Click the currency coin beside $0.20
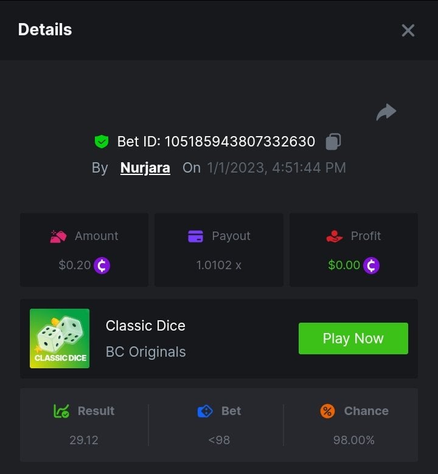The width and height of the screenshot is (438, 474). click(102, 266)
